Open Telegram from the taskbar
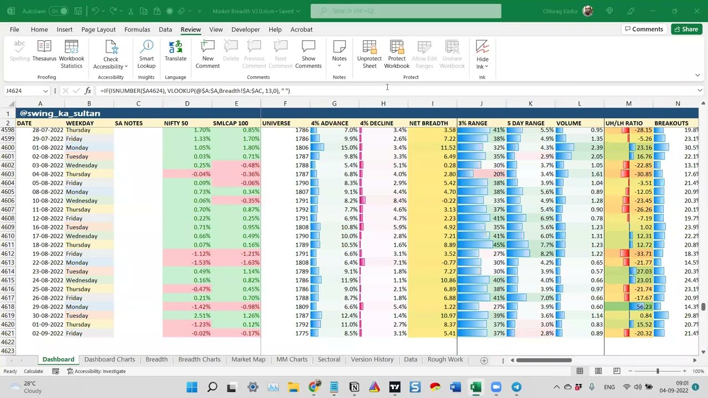708x398 pixels. coord(516,387)
